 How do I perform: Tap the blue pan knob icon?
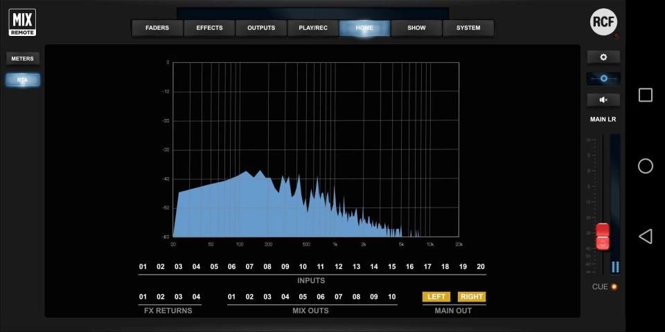pos(603,79)
